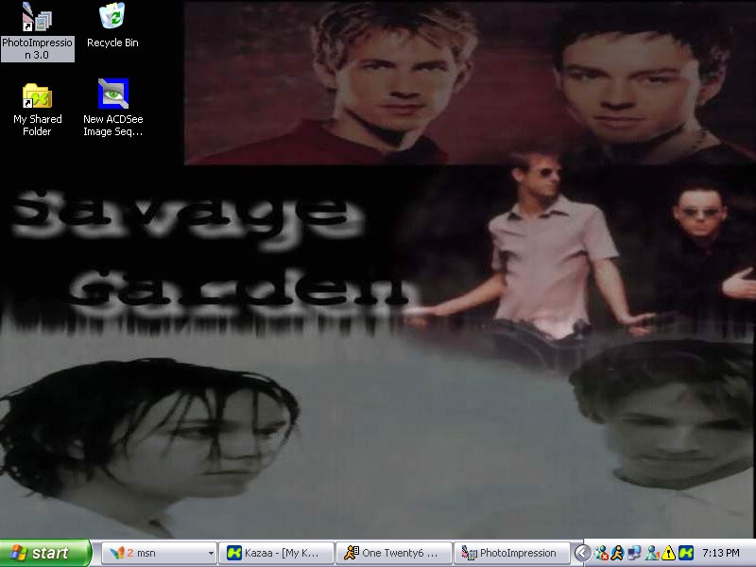Viewport: 756px width, 567px height.
Task: Click the Windows Messenger tray icon
Action: click(652, 553)
